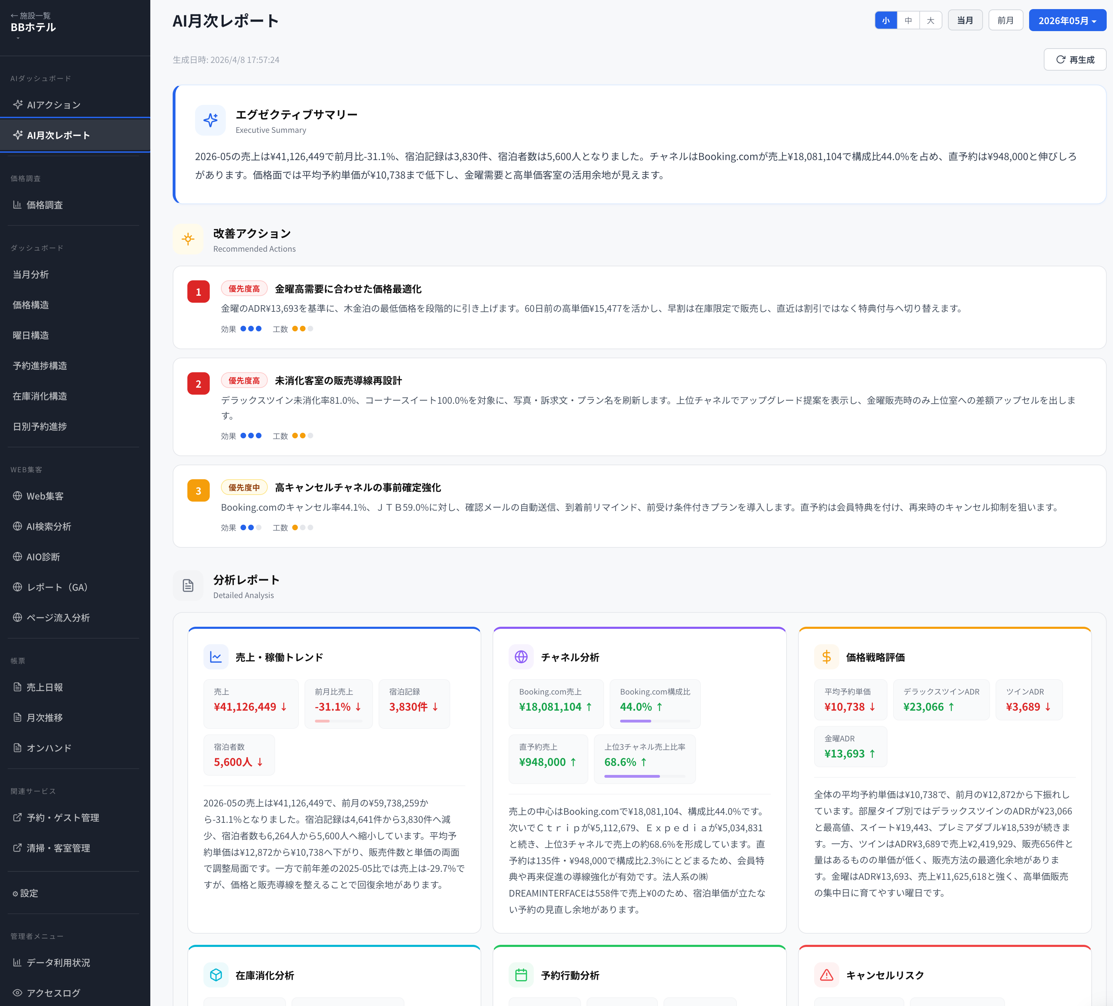The height and width of the screenshot is (1006, 1113).
Task: Open the 2026年05月 month dropdown
Action: coord(1067,20)
